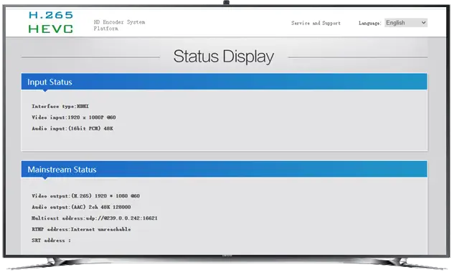
Task: Click the Video output H.265 line
Action: click(85, 196)
